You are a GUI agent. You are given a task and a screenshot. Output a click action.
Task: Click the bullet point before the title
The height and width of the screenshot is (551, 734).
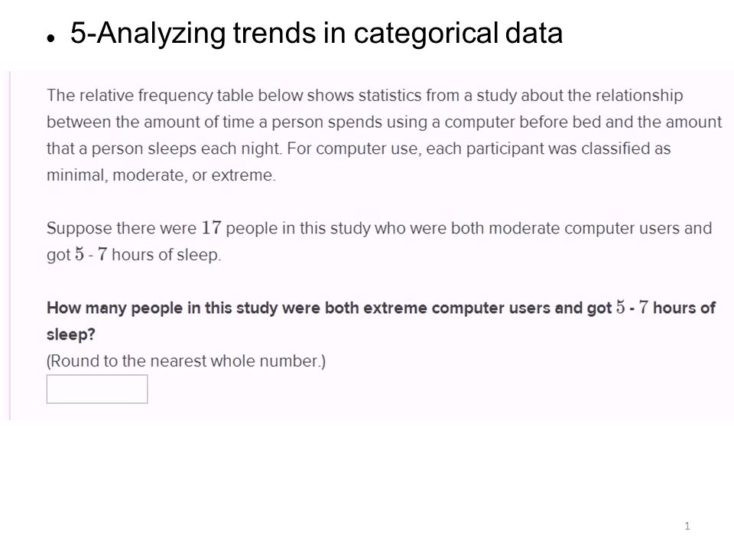[50, 39]
